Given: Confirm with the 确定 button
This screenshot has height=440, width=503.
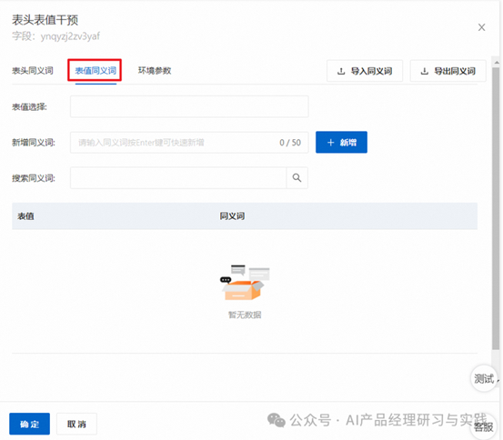Looking at the screenshot, I should pos(29,424).
